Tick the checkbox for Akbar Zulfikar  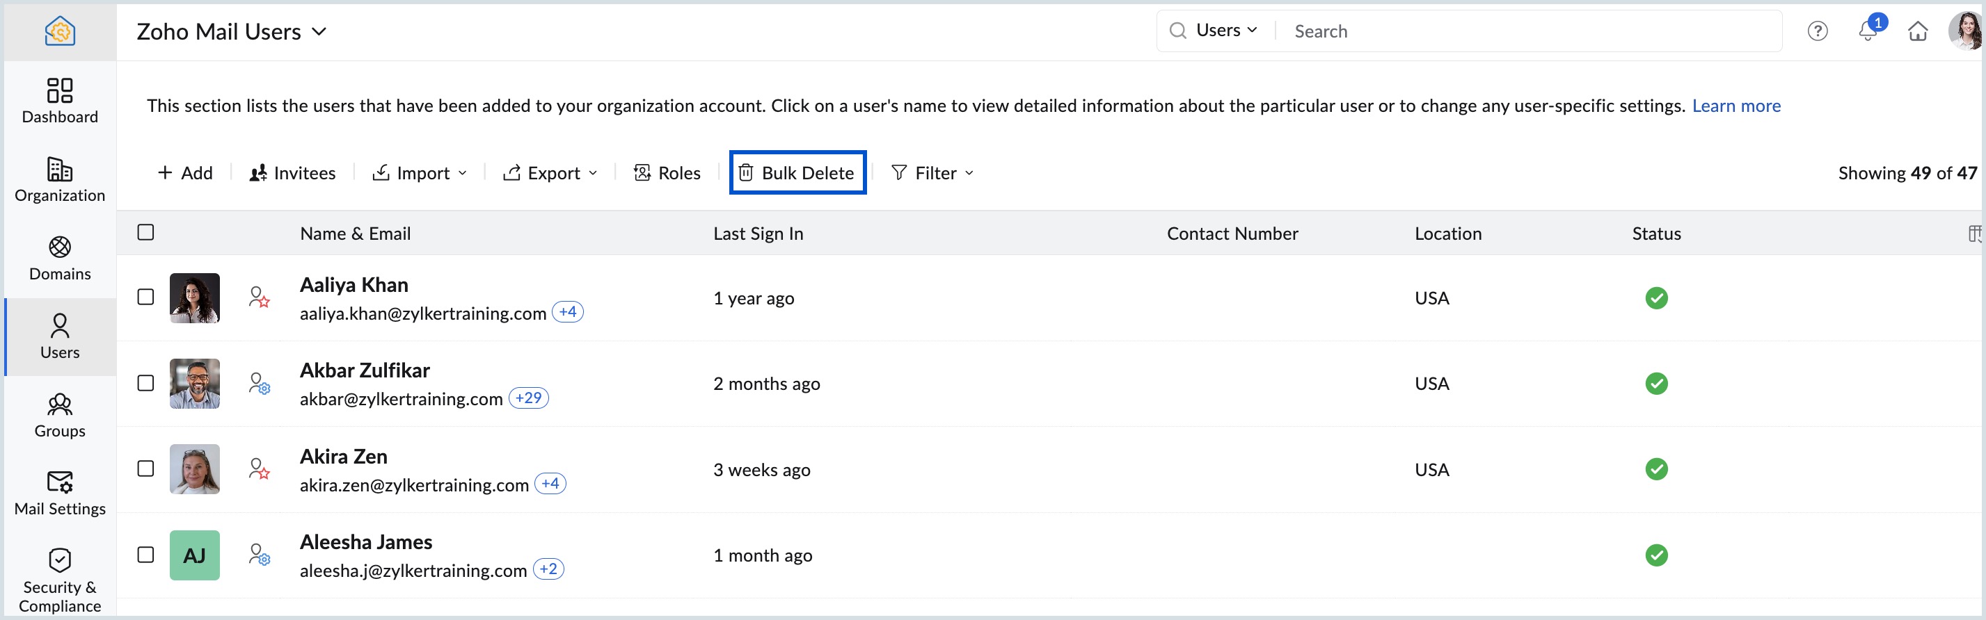[x=145, y=383]
